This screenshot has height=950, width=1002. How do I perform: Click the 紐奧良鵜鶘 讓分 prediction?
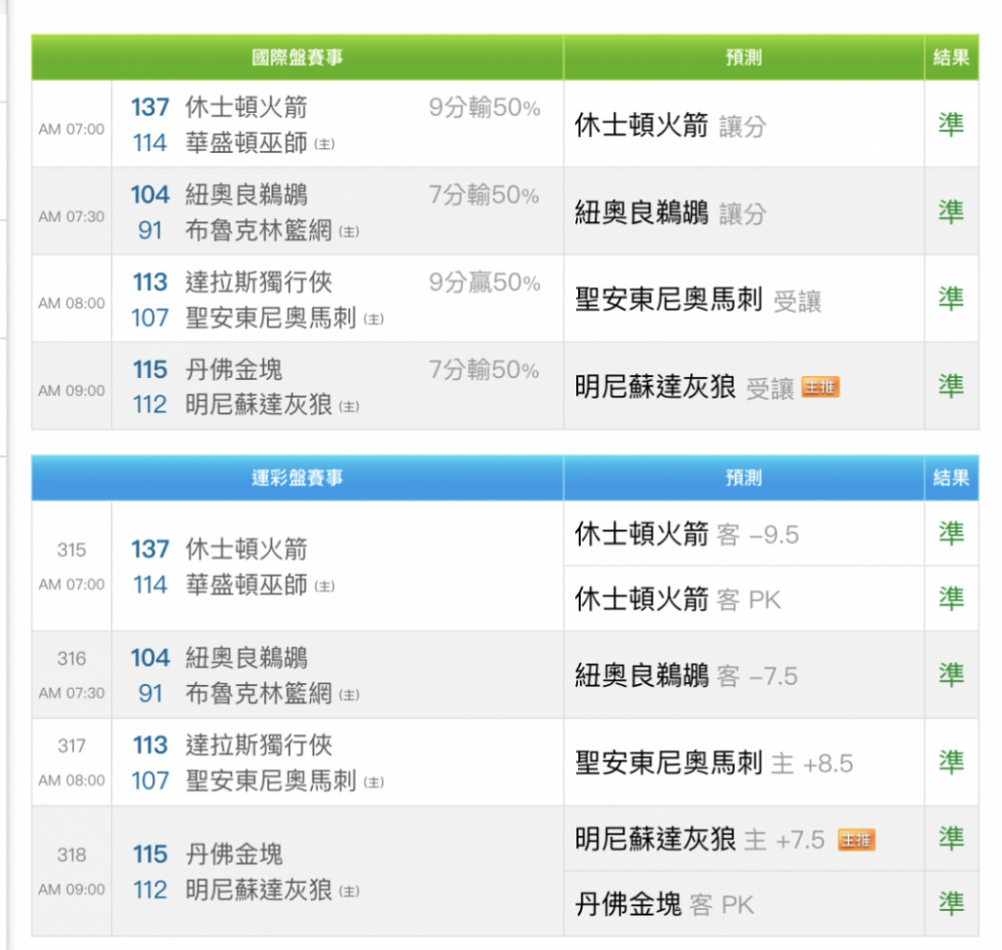670,213
